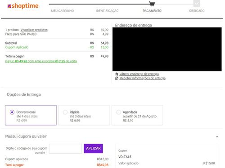The height and width of the screenshot is (168, 225).
Task: Go to the Identificação step
Action: tap(107, 11)
